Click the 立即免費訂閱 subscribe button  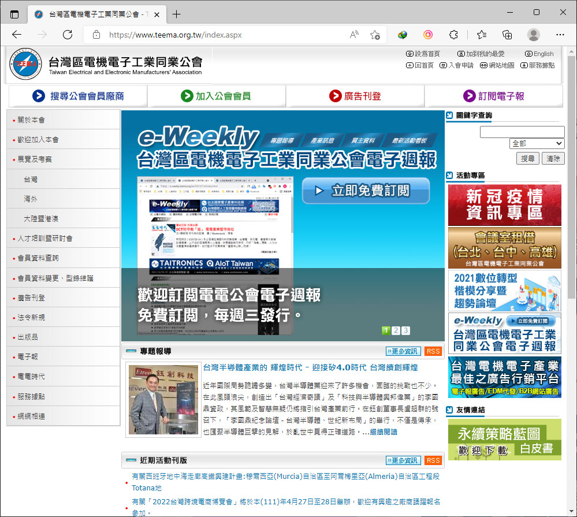click(365, 191)
